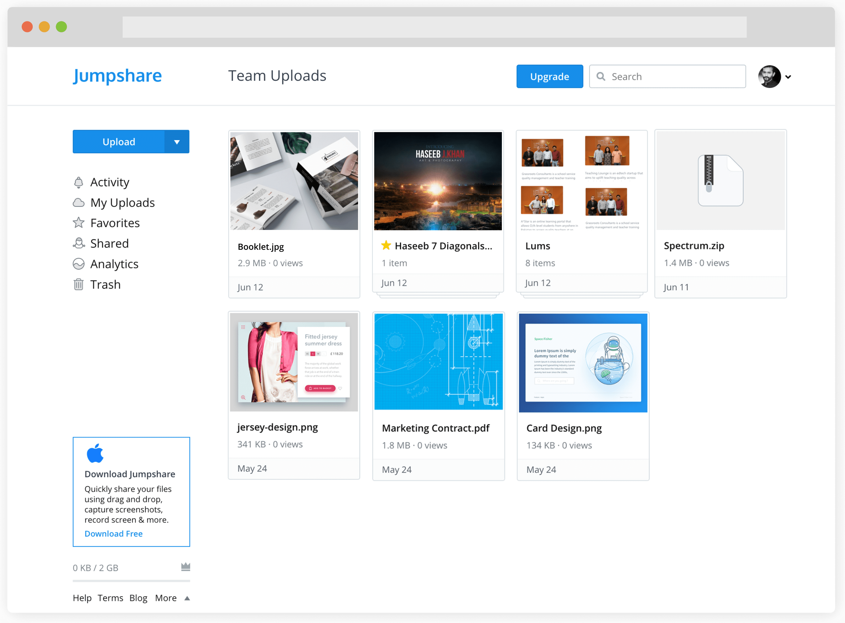This screenshot has height=623, width=845.
Task: Expand the Upload dropdown arrow
Action: pos(177,142)
